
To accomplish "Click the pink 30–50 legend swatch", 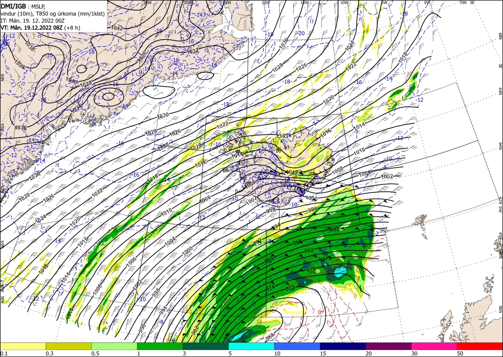I will (x=435, y=346).
